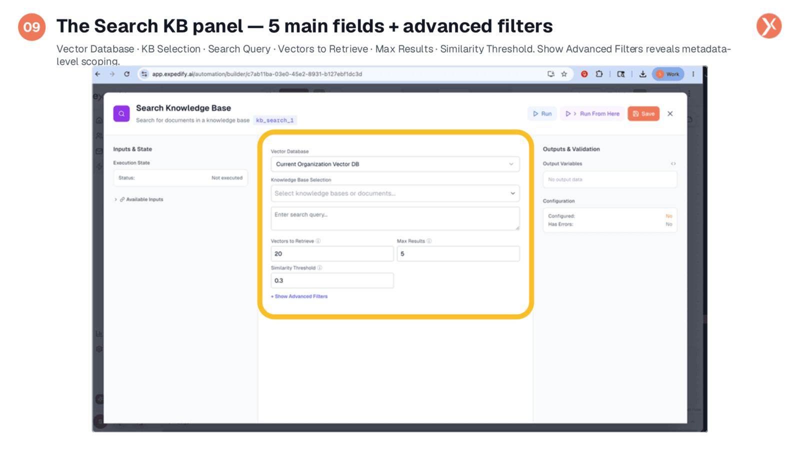Expand the Available Inputs section
800x450 pixels.
[139, 199]
